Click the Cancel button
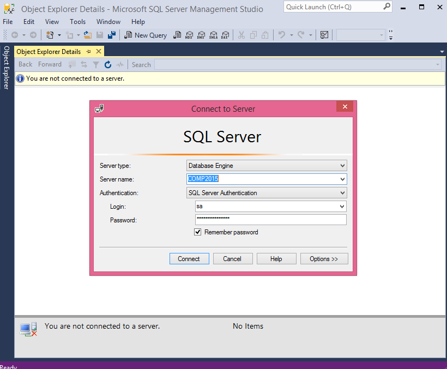 [x=233, y=259]
